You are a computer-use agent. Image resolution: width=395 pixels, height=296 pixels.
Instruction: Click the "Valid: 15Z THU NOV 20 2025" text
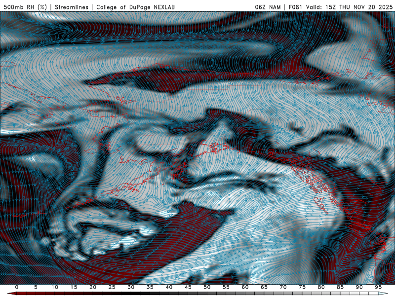point(350,7)
